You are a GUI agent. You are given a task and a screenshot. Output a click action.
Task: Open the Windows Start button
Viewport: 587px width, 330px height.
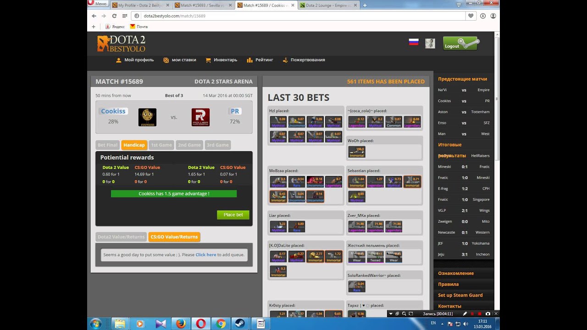[96, 324]
